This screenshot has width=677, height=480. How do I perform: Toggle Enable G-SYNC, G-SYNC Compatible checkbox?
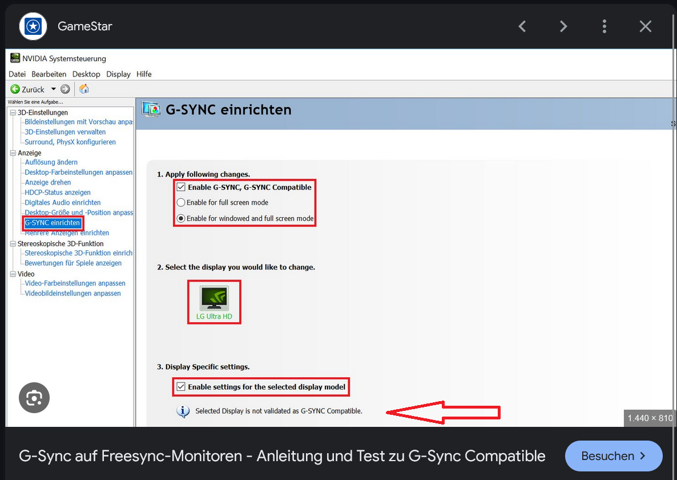(181, 187)
